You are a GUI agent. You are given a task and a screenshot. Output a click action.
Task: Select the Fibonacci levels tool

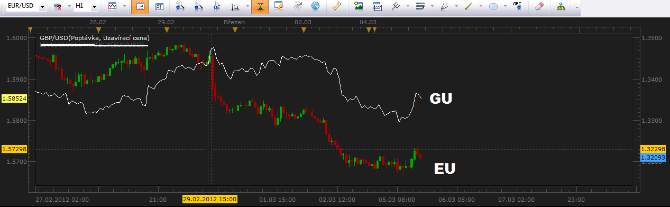click(x=421, y=7)
